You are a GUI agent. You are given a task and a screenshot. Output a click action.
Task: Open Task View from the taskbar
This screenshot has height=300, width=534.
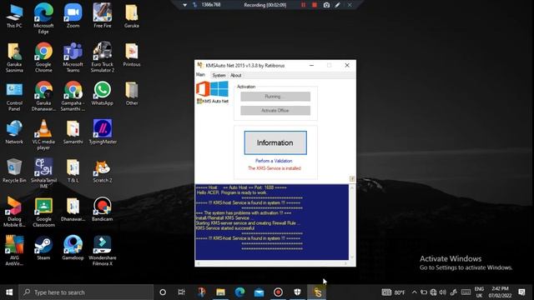click(x=182, y=292)
